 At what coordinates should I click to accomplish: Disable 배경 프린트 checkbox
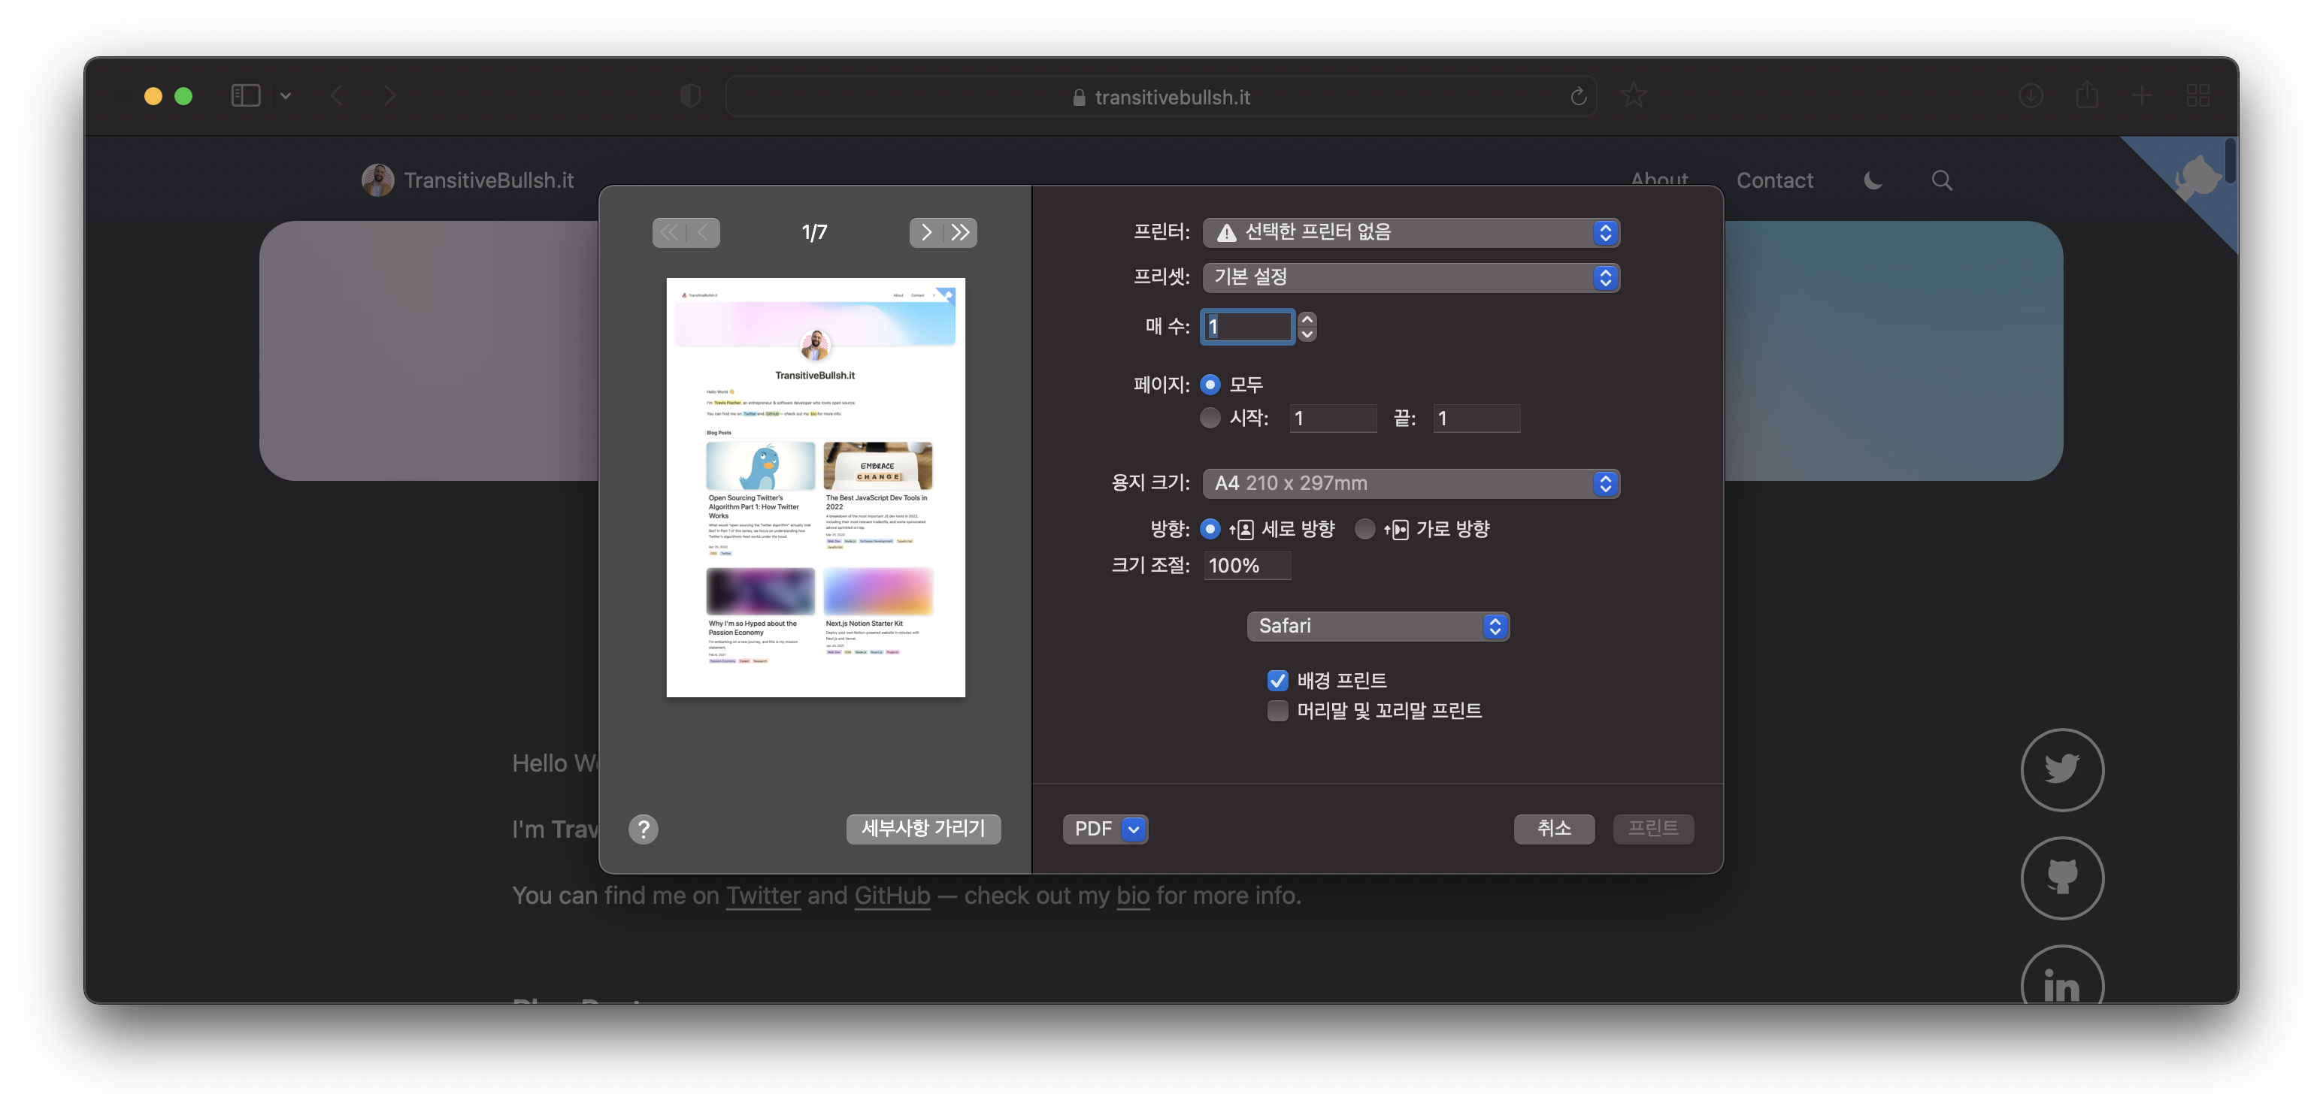tap(1278, 681)
